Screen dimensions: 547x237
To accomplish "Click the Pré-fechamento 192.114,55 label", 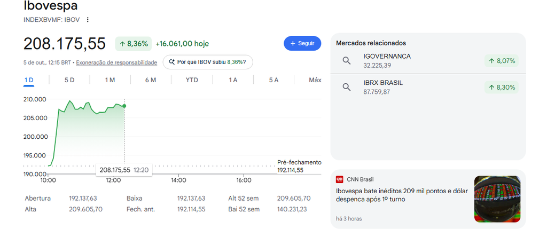I will (x=299, y=166).
